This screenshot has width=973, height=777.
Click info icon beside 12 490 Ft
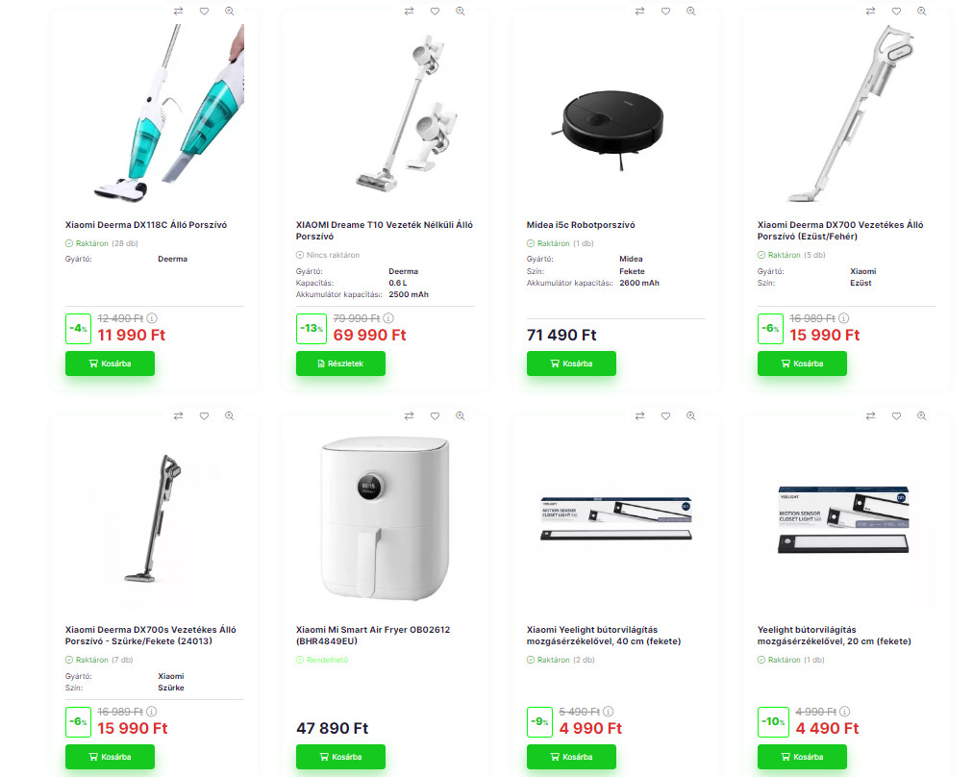coord(152,318)
